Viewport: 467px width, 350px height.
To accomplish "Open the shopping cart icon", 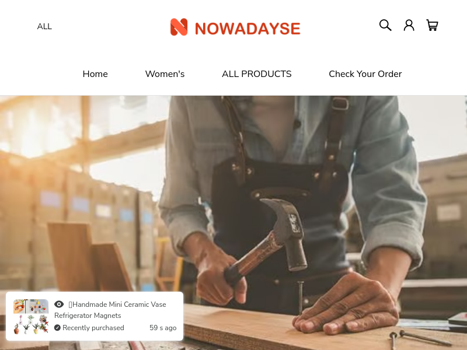I will coord(432,25).
